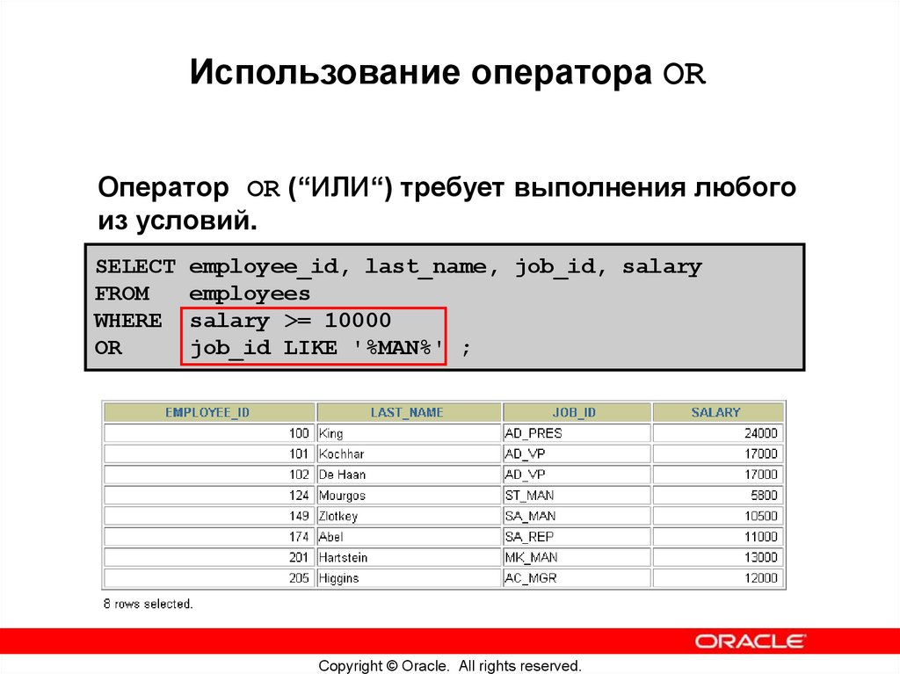The height and width of the screenshot is (674, 900).
Task: Click the Copyright Oracle footer text
Action: point(449,665)
